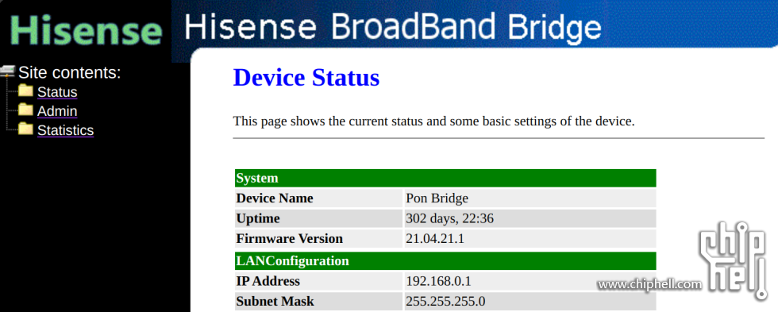
Task: Click the Site contents root device icon
Action: (x=8, y=71)
